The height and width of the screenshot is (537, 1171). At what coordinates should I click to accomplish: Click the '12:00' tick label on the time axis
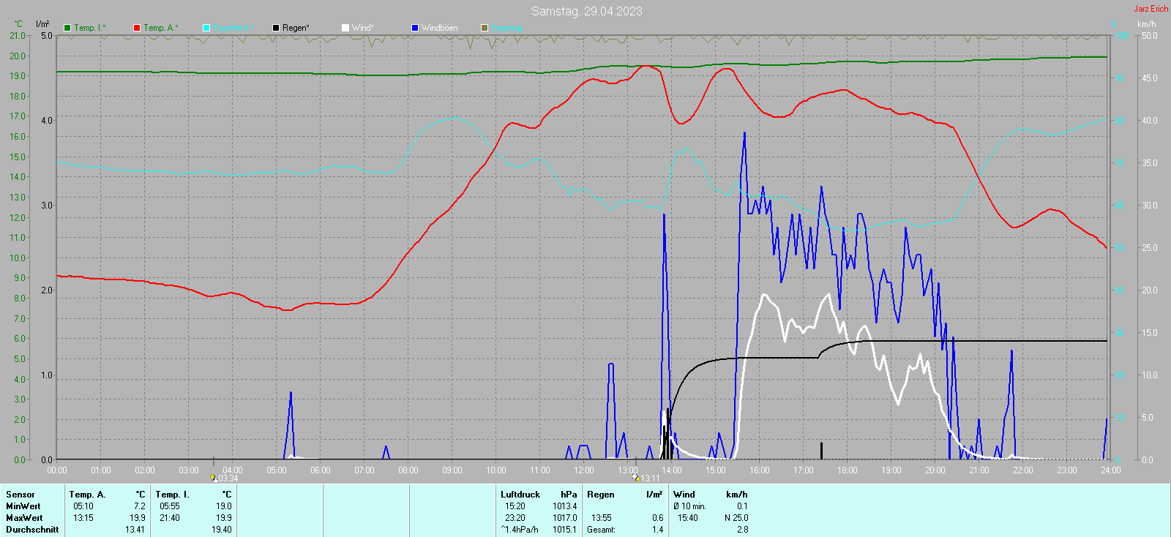584,470
